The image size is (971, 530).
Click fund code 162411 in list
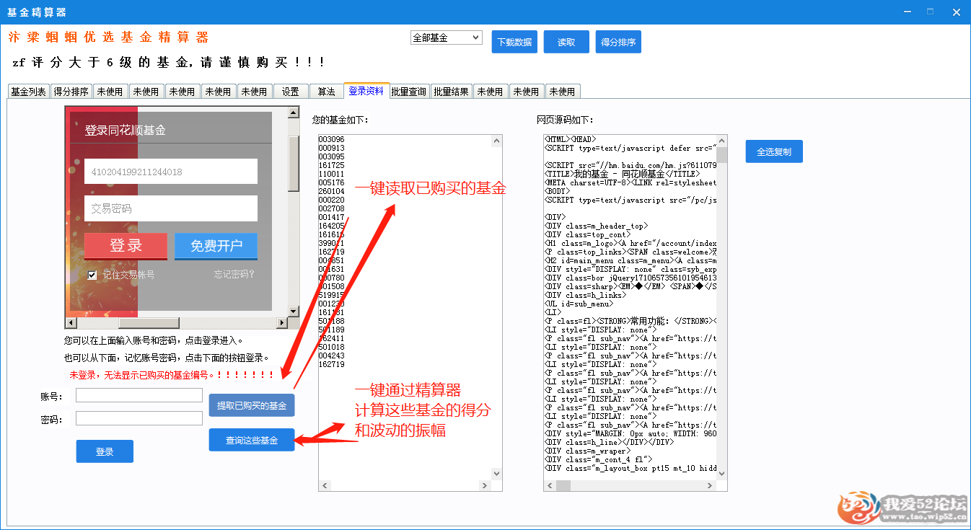(331, 338)
